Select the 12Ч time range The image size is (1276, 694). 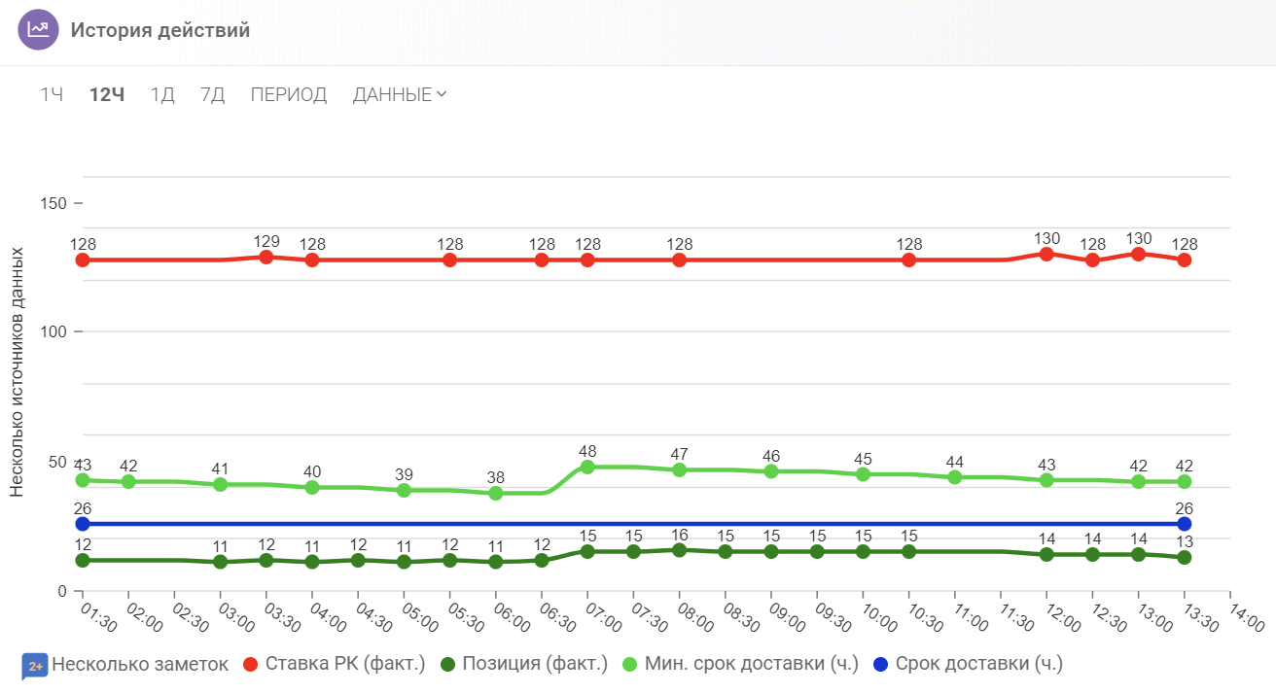[x=107, y=94]
